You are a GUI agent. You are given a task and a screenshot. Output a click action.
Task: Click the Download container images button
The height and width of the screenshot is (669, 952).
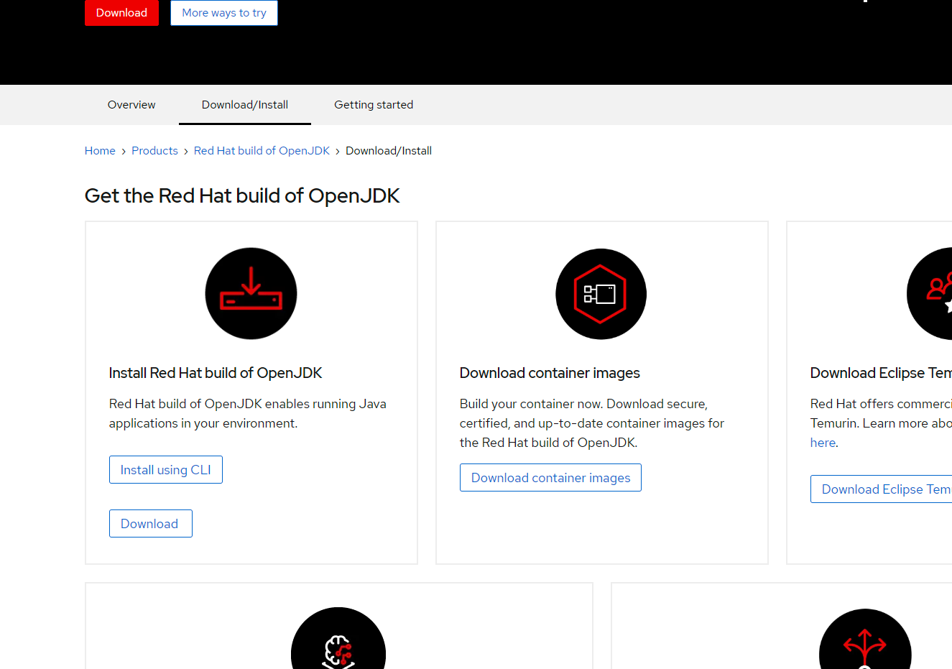click(550, 478)
